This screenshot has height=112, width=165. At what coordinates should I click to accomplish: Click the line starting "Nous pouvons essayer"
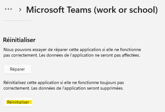point(72,50)
